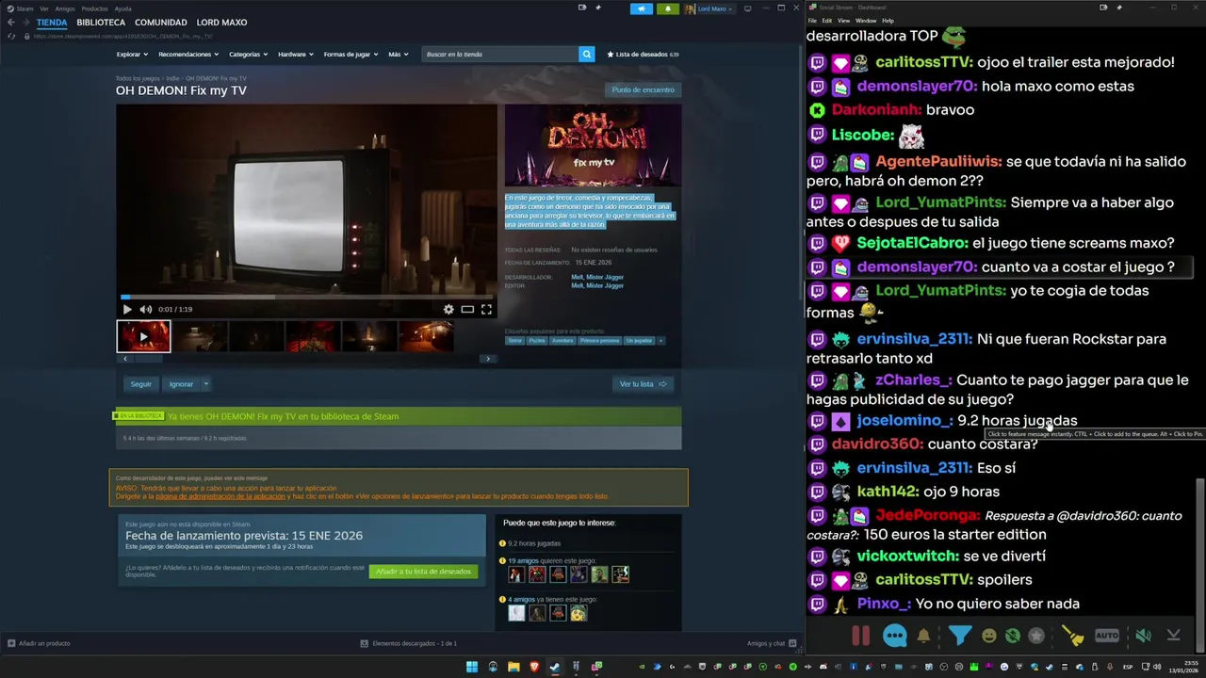Select the second media thumbnail
1206x678 pixels.
(200, 336)
